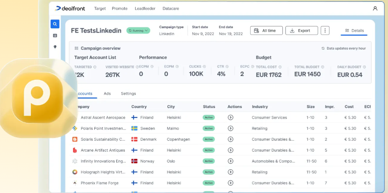388x193 pixels.
Task: Click the dealfront logo
Action: [70, 8]
